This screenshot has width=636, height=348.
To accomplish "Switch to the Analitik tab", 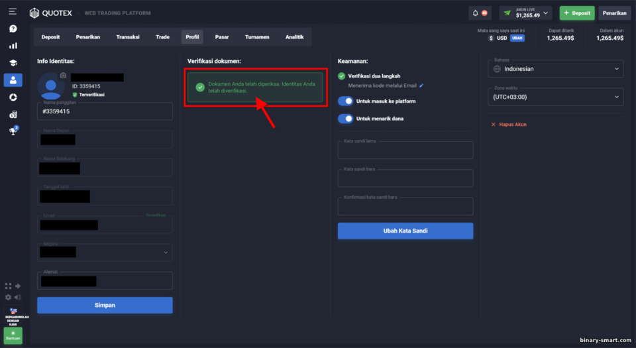I will coord(294,37).
